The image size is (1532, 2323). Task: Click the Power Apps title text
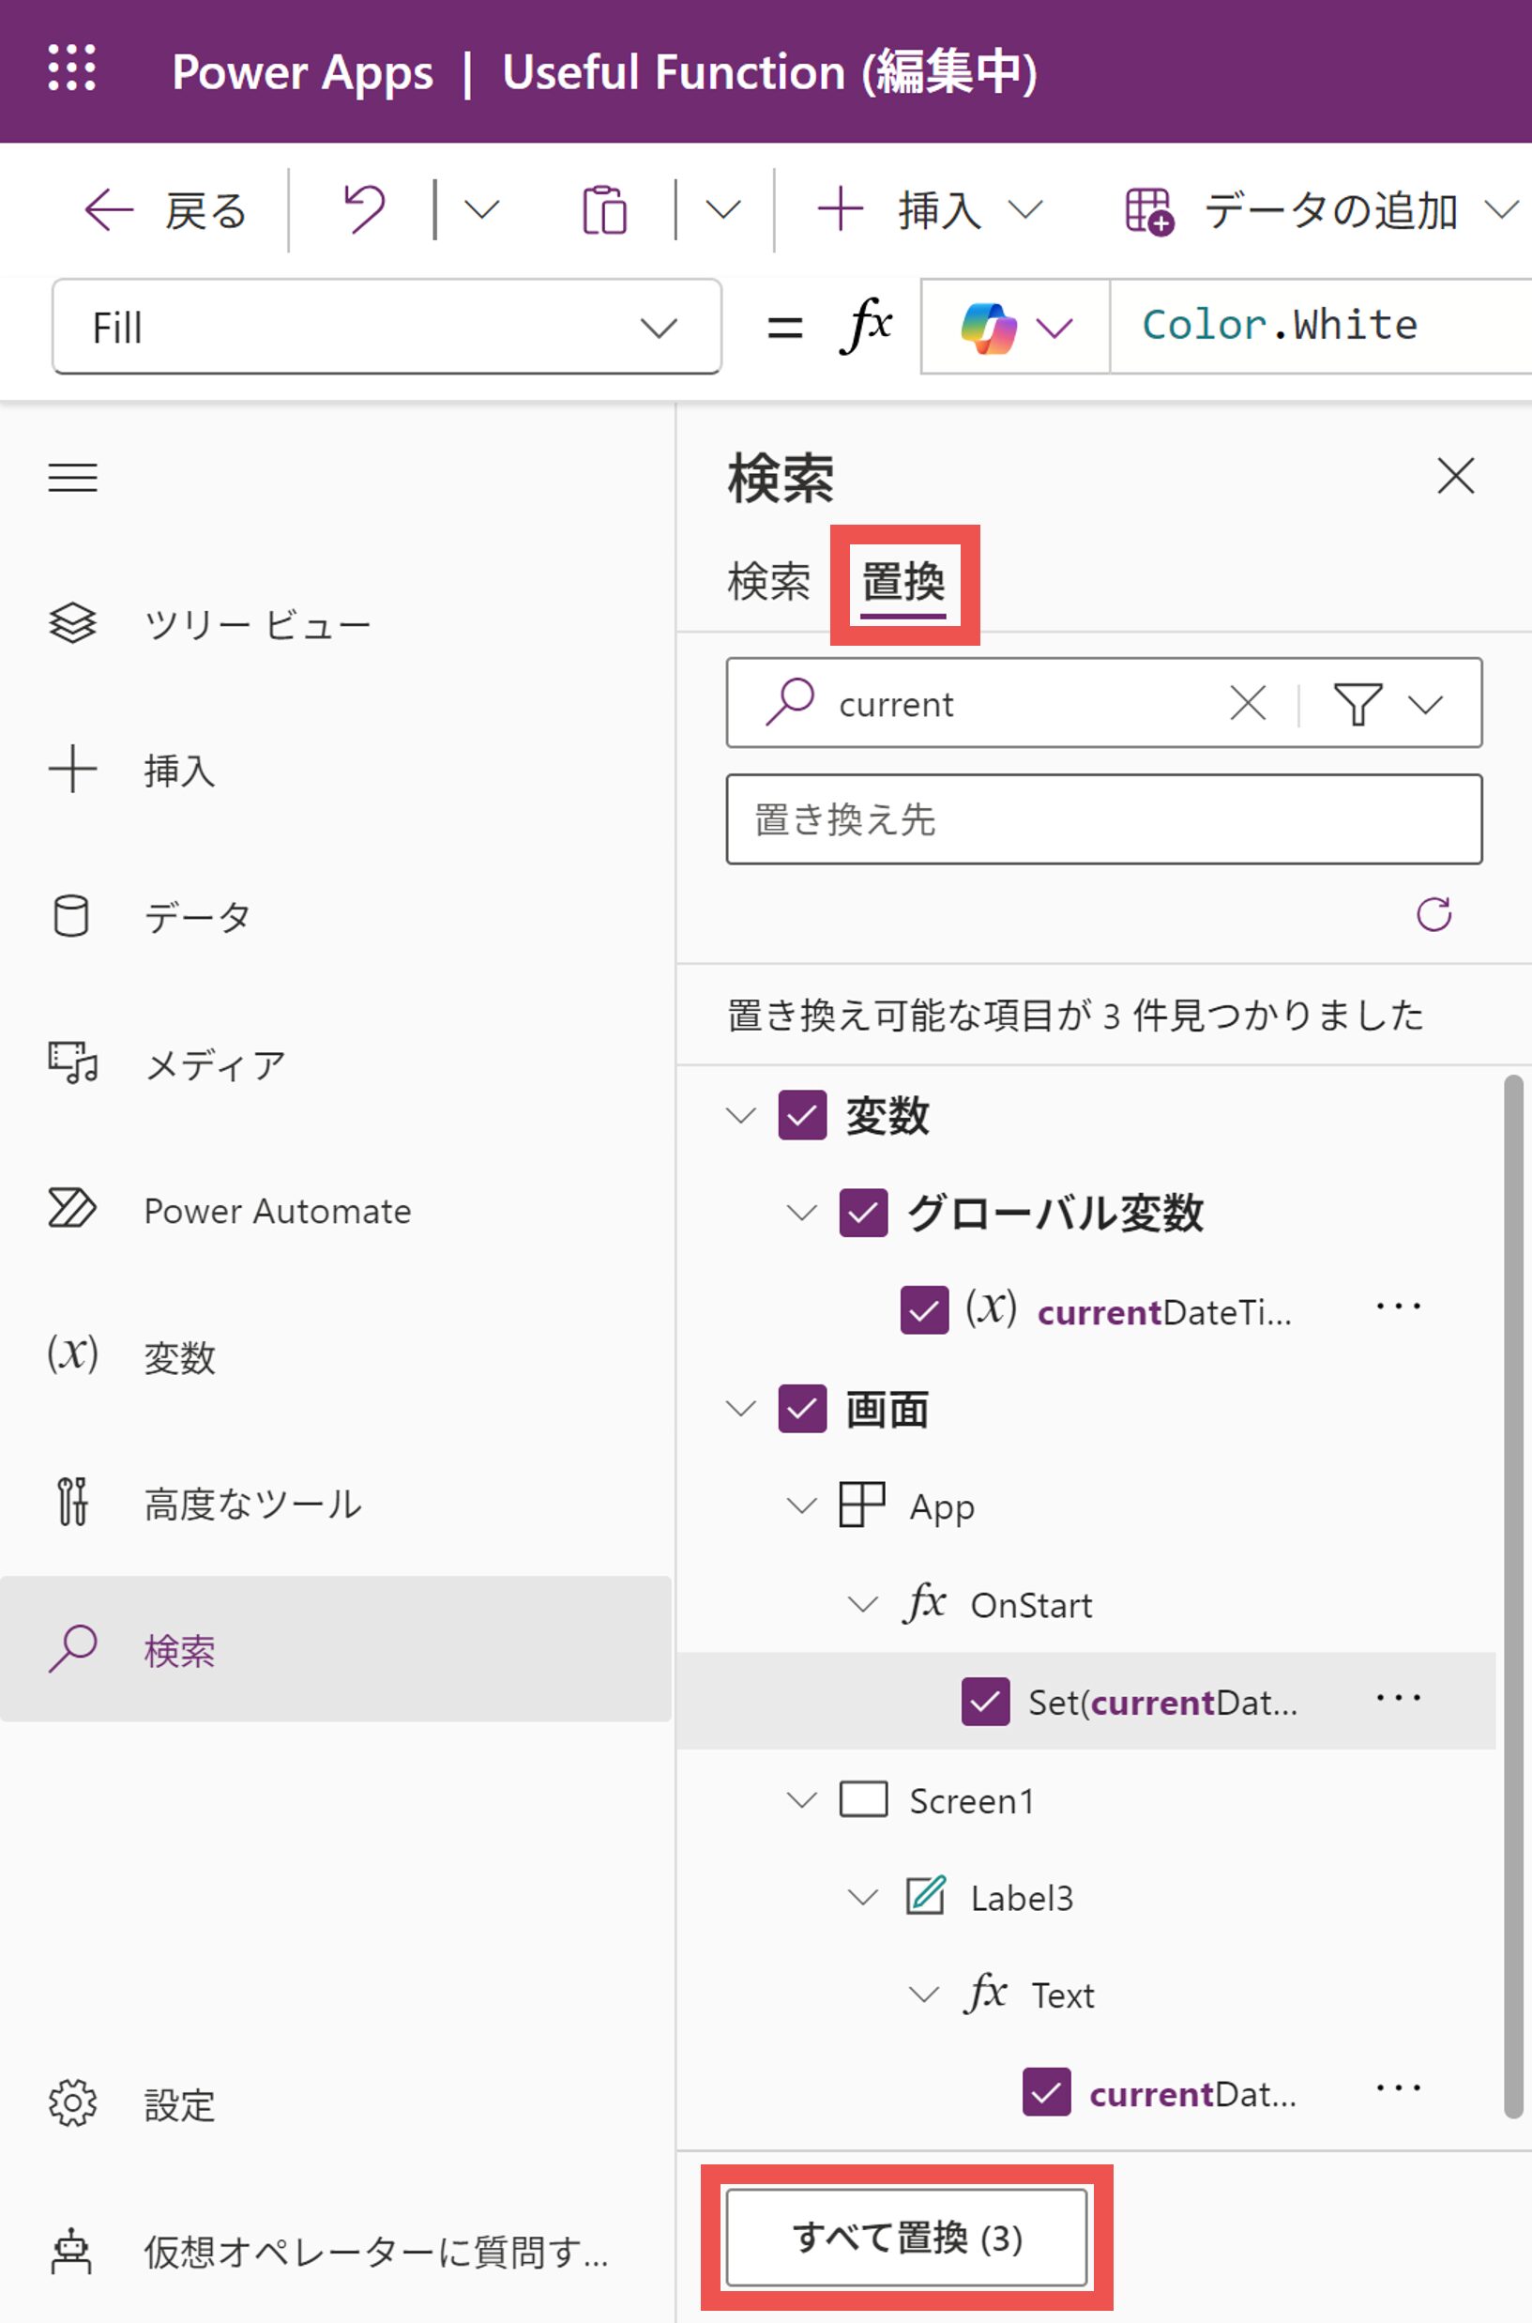303,72
